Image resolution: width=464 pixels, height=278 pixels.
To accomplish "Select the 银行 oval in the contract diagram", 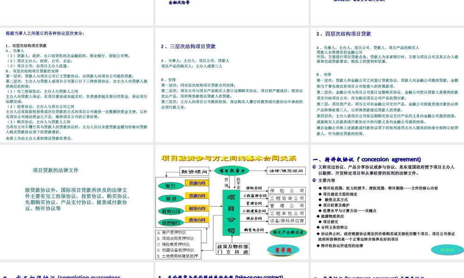I will 170,186.
